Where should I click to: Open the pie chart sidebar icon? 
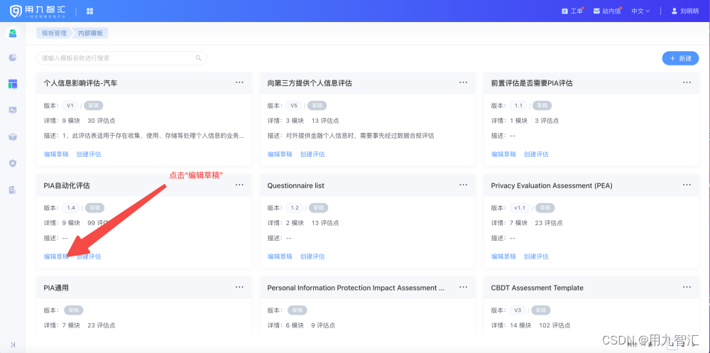click(13, 58)
